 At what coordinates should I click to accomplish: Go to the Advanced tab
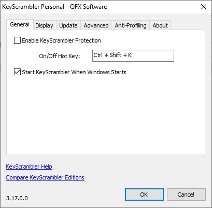click(x=96, y=25)
